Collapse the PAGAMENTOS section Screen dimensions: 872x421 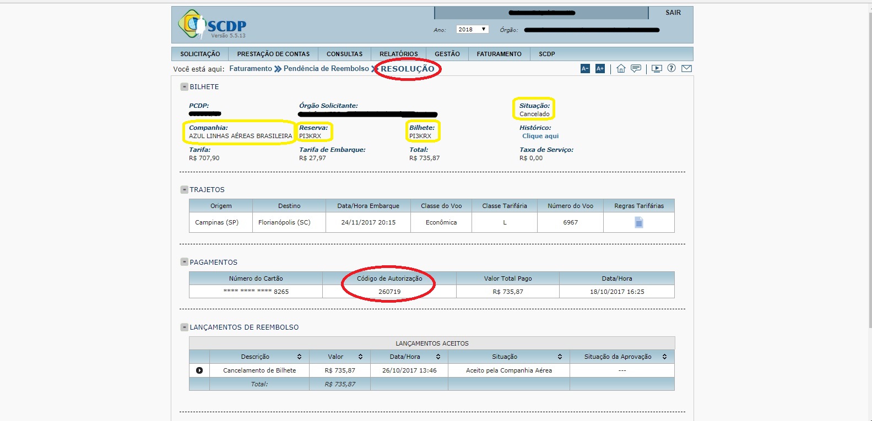(x=185, y=262)
